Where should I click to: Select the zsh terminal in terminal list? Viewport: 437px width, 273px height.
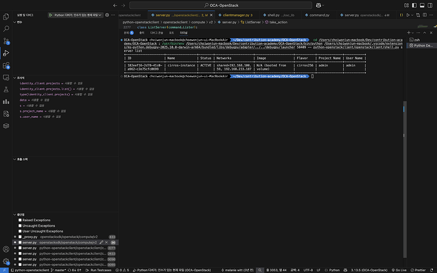tap(421, 40)
